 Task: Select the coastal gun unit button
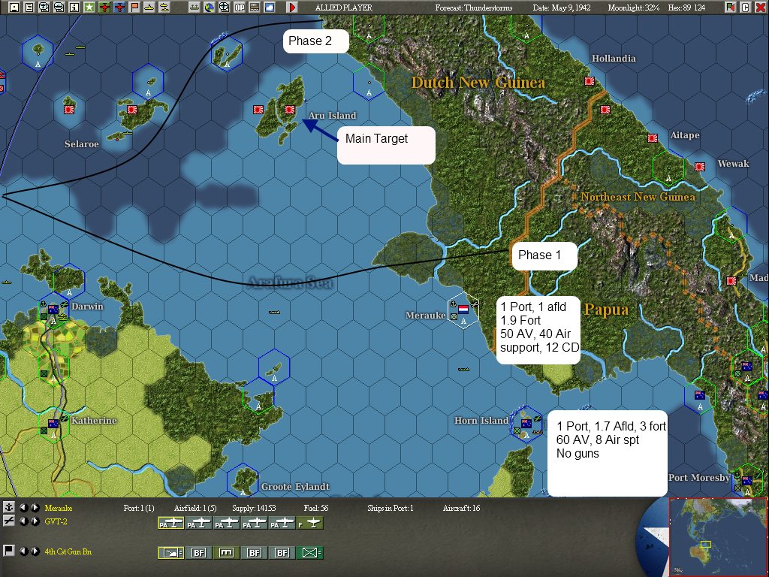pos(170,553)
